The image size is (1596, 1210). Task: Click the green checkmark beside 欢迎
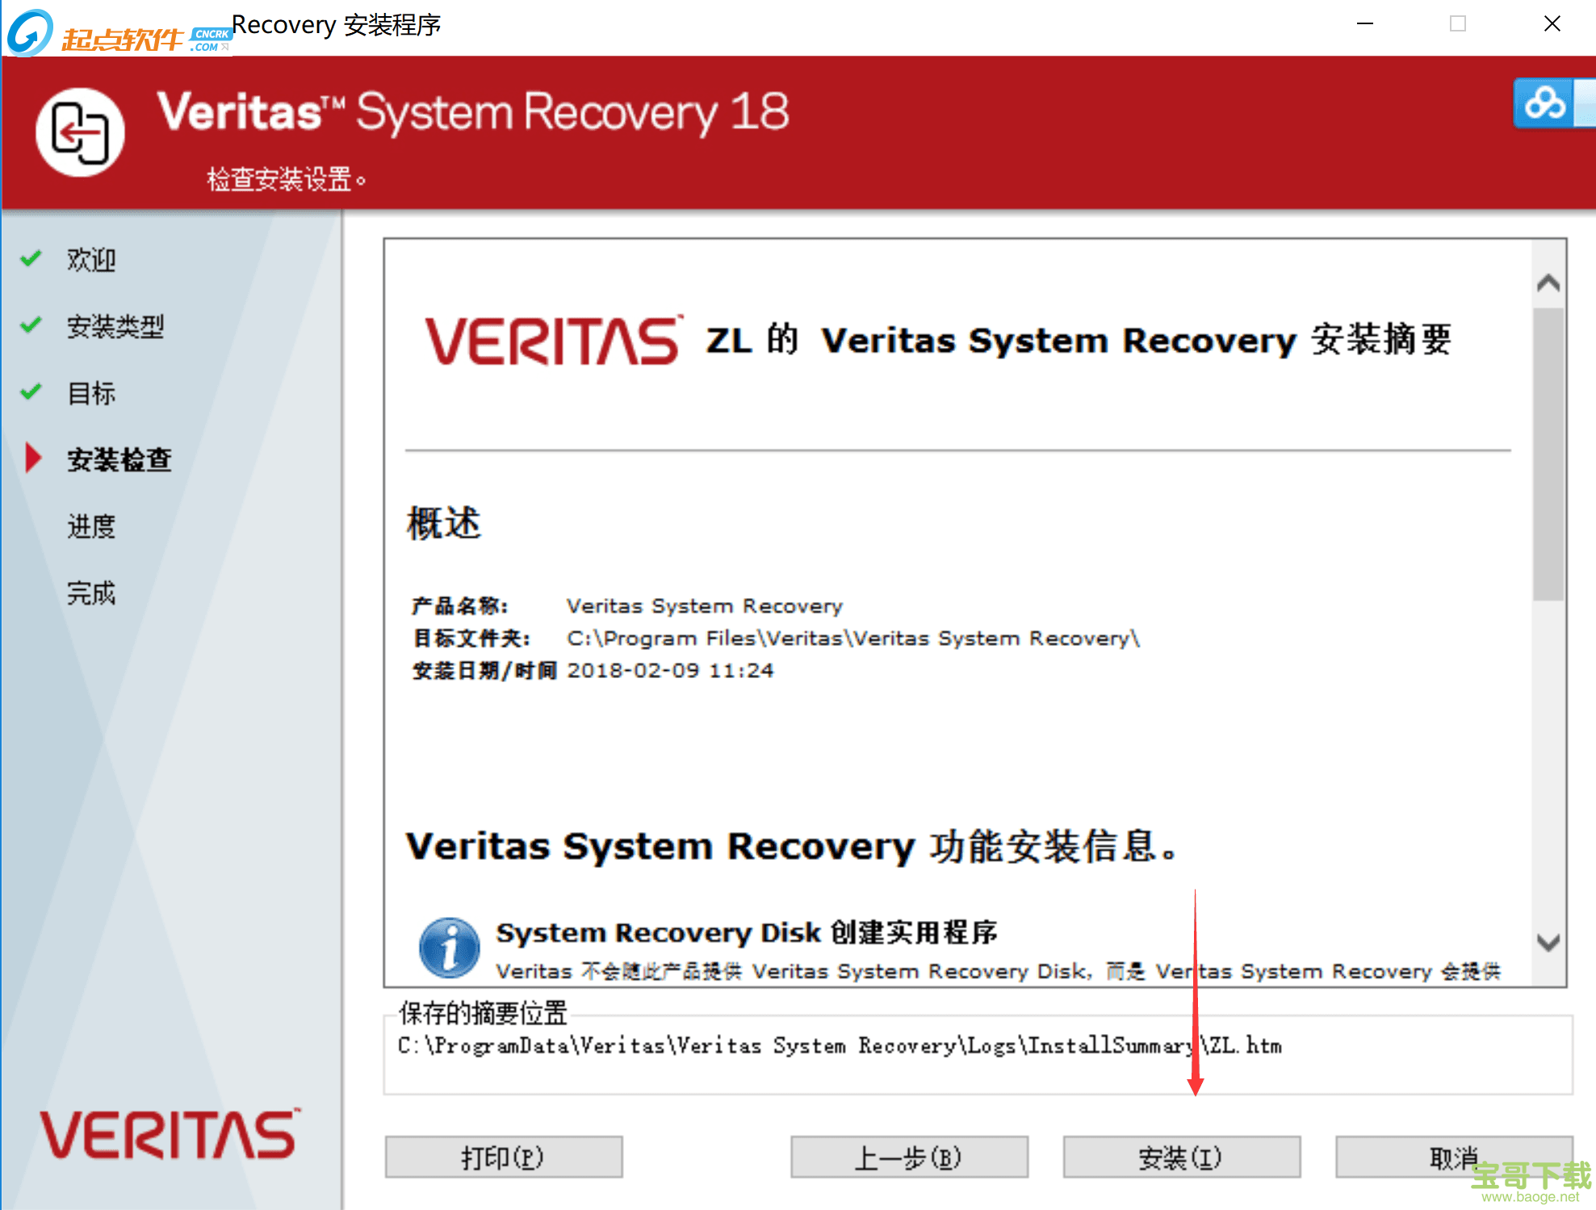(31, 258)
